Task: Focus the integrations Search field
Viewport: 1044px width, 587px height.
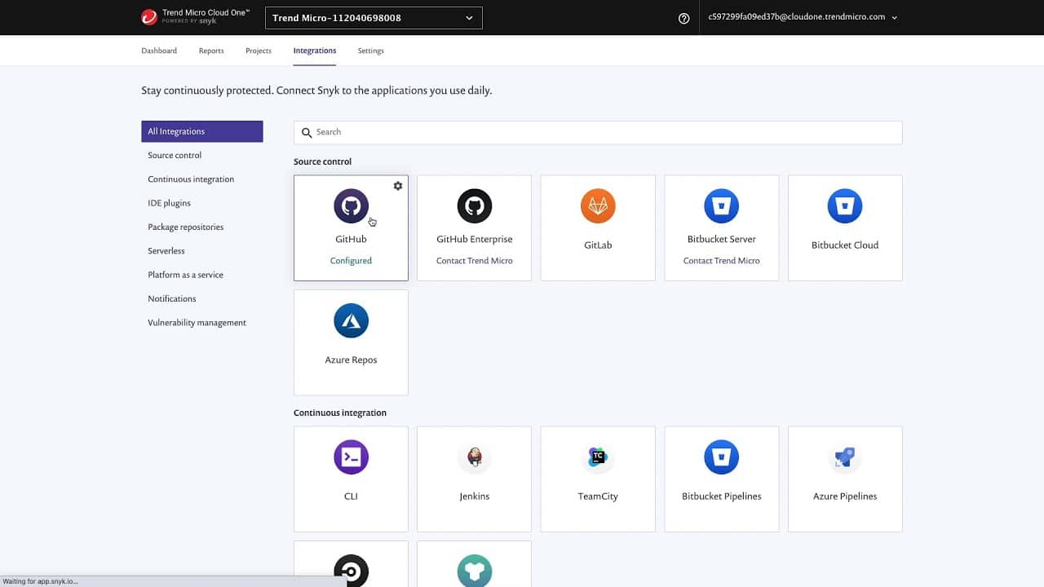Action: click(x=598, y=132)
